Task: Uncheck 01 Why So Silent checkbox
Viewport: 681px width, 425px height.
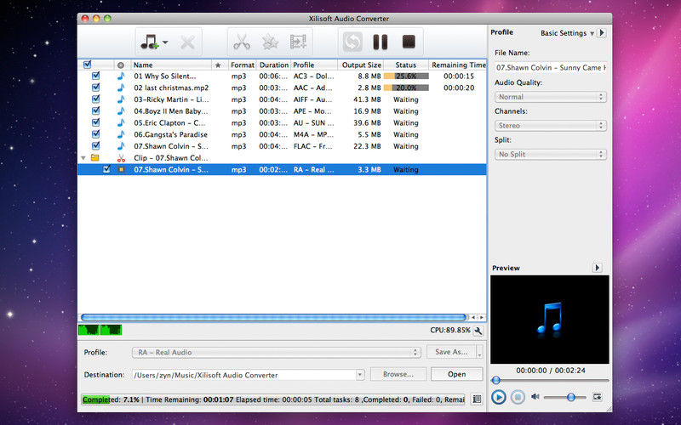Action: [95, 76]
